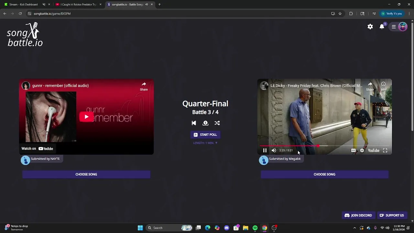The height and width of the screenshot is (233, 414).
Task: Open a new browser tab
Action: point(159,5)
